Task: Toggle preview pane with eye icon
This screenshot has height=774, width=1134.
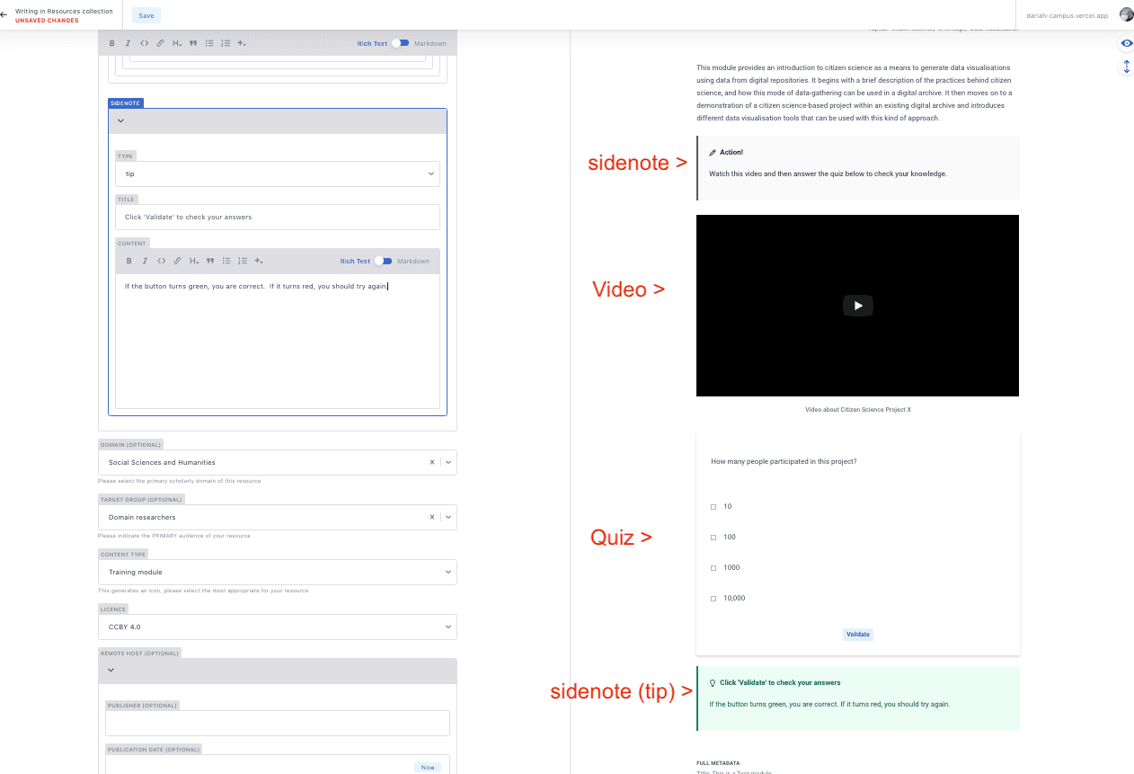Action: click(1127, 43)
